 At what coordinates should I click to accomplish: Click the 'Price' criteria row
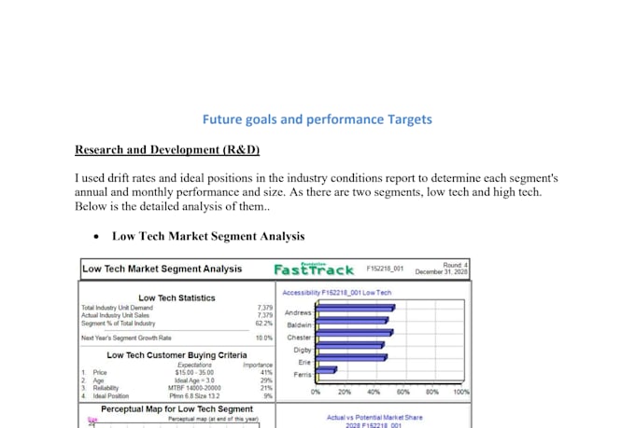coord(177,373)
